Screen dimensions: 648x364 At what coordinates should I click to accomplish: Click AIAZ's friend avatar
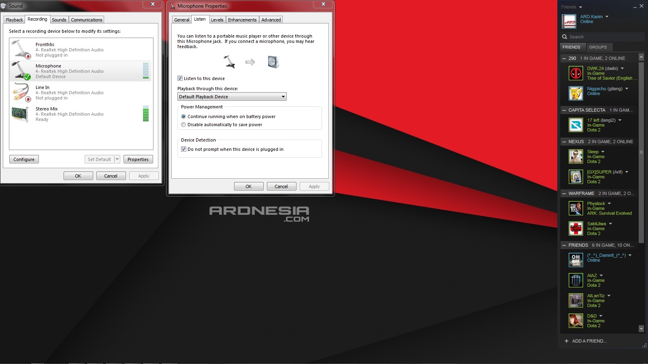pos(576,280)
